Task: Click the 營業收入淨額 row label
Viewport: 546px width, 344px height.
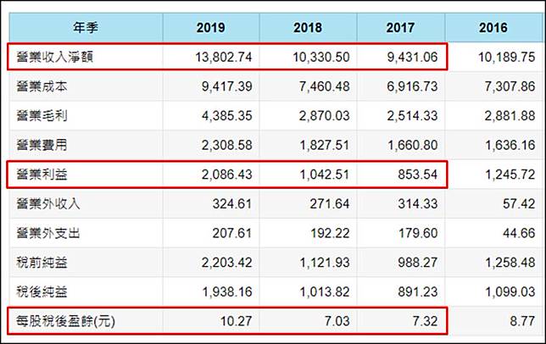Action: click(51, 57)
